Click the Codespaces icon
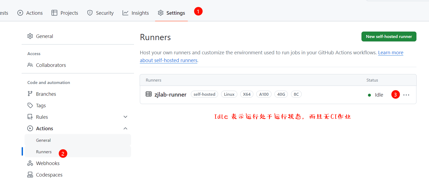The height and width of the screenshot is (180, 429). tap(30, 175)
